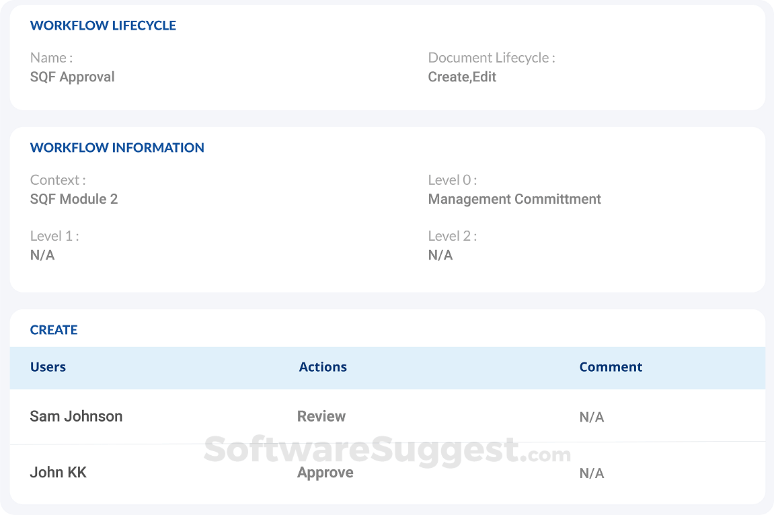Click the Document Lifecycle value Create,Edit
The width and height of the screenshot is (774, 515).
point(463,77)
